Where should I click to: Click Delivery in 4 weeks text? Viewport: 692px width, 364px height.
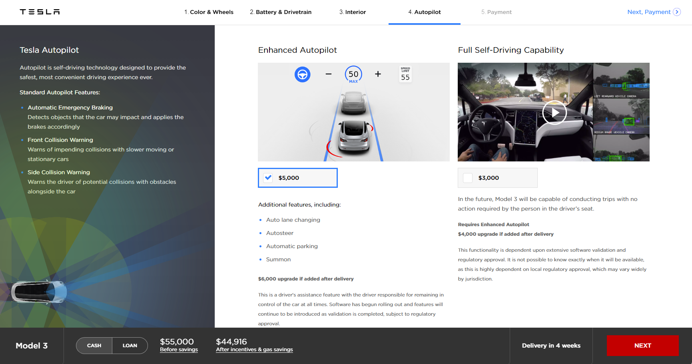(x=551, y=346)
